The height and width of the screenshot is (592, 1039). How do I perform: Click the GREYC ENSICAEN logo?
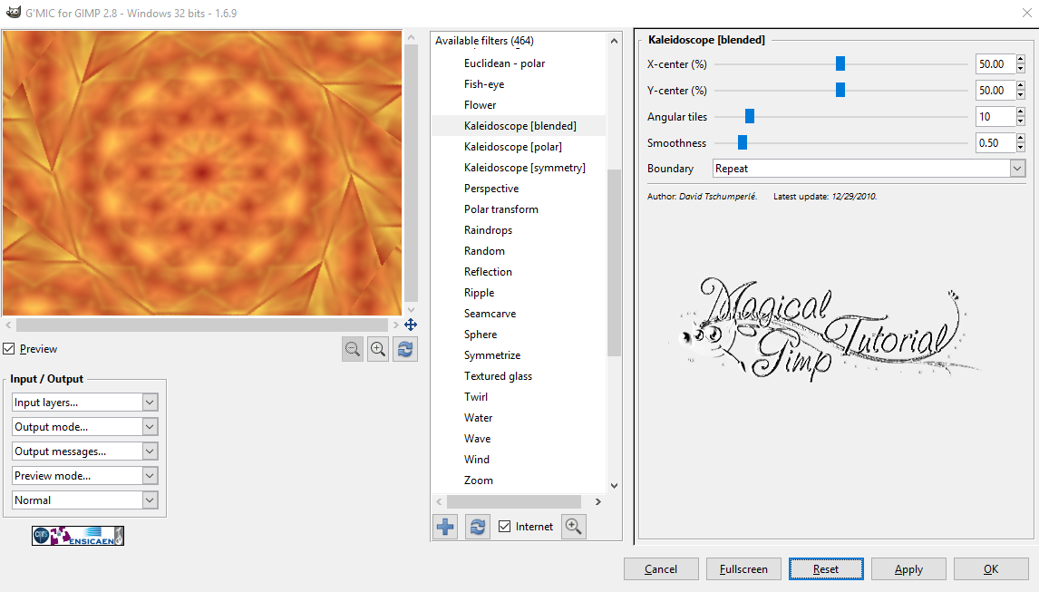[77, 535]
